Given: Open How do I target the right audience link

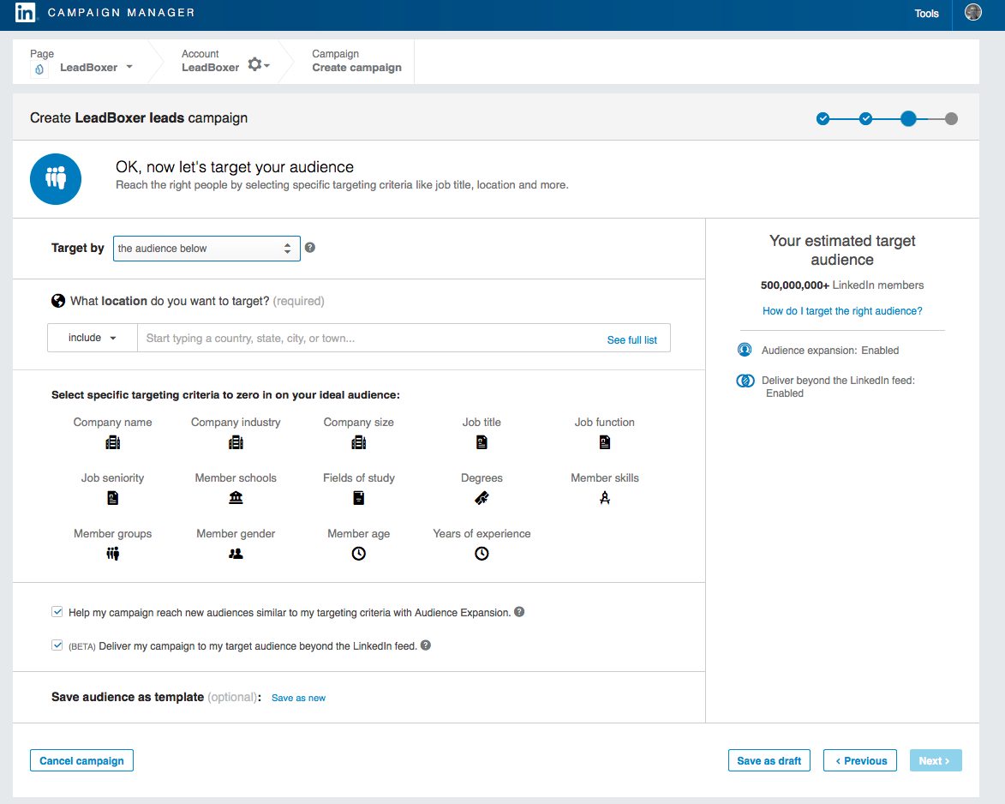Looking at the screenshot, I should [x=842, y=311].
